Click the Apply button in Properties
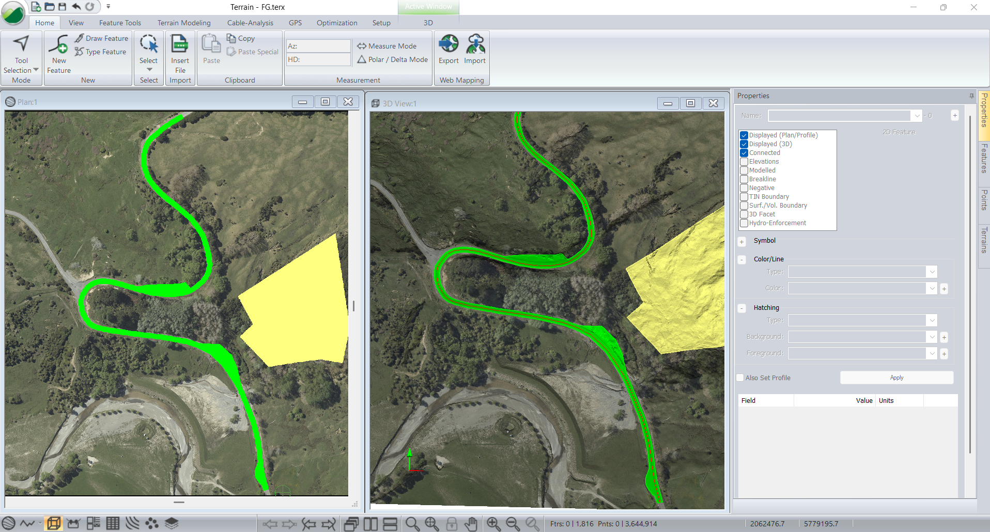The width and height of the screenshot is (990, 532). [896, 378]
